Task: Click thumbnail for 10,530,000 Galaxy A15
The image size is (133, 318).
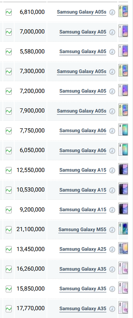Action: [x=123, y=189]
